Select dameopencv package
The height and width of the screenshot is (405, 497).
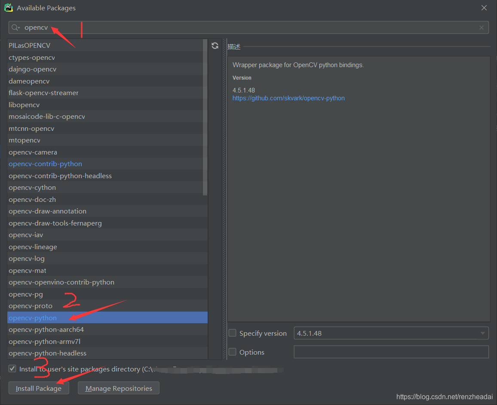107,81
